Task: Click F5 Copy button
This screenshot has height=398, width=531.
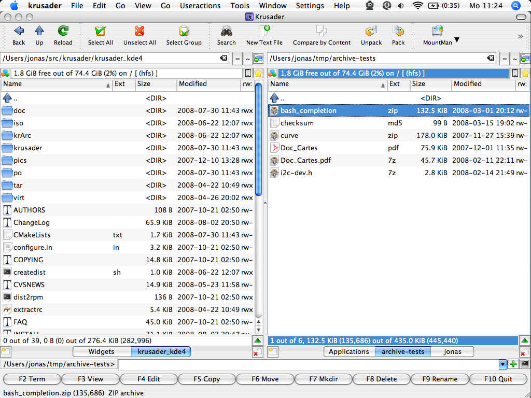Action: 206,379
